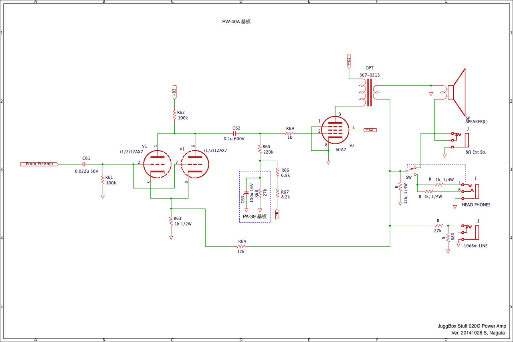This screenshot has width=513, height=342.
Task: Click the From PreAmp input port
Action: point(39,164)
